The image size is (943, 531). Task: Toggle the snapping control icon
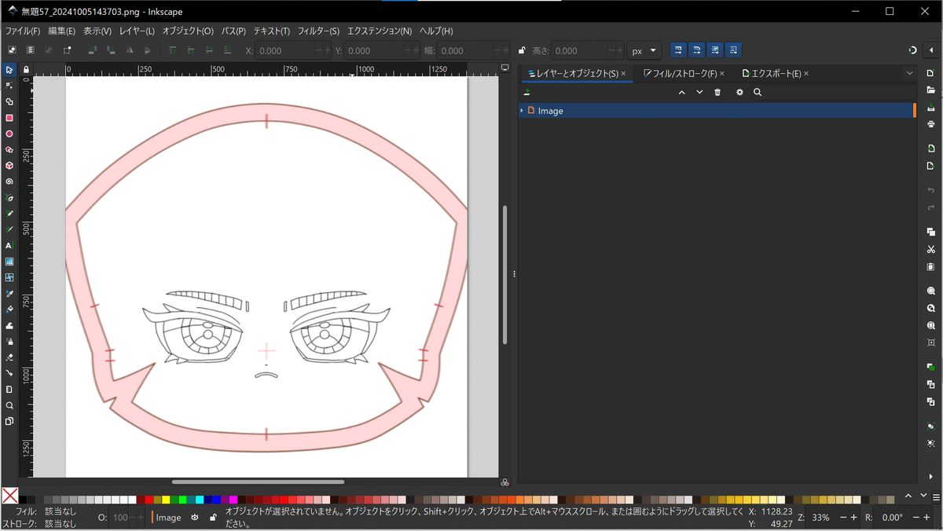coord(912,50)
